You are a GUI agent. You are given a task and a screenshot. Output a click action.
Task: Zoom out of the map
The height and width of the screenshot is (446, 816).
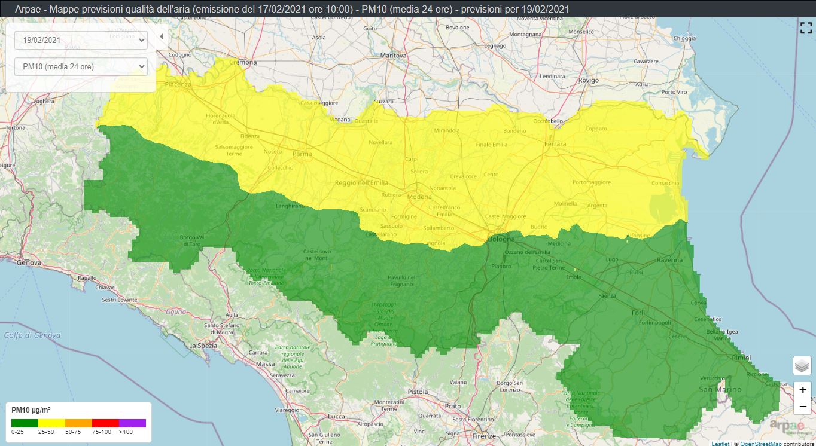[802, 407]
